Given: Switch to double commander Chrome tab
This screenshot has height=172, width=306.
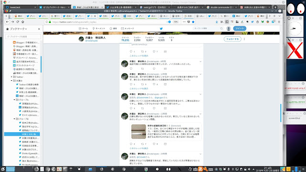Looking at the screenshot, I should point(221,7).
